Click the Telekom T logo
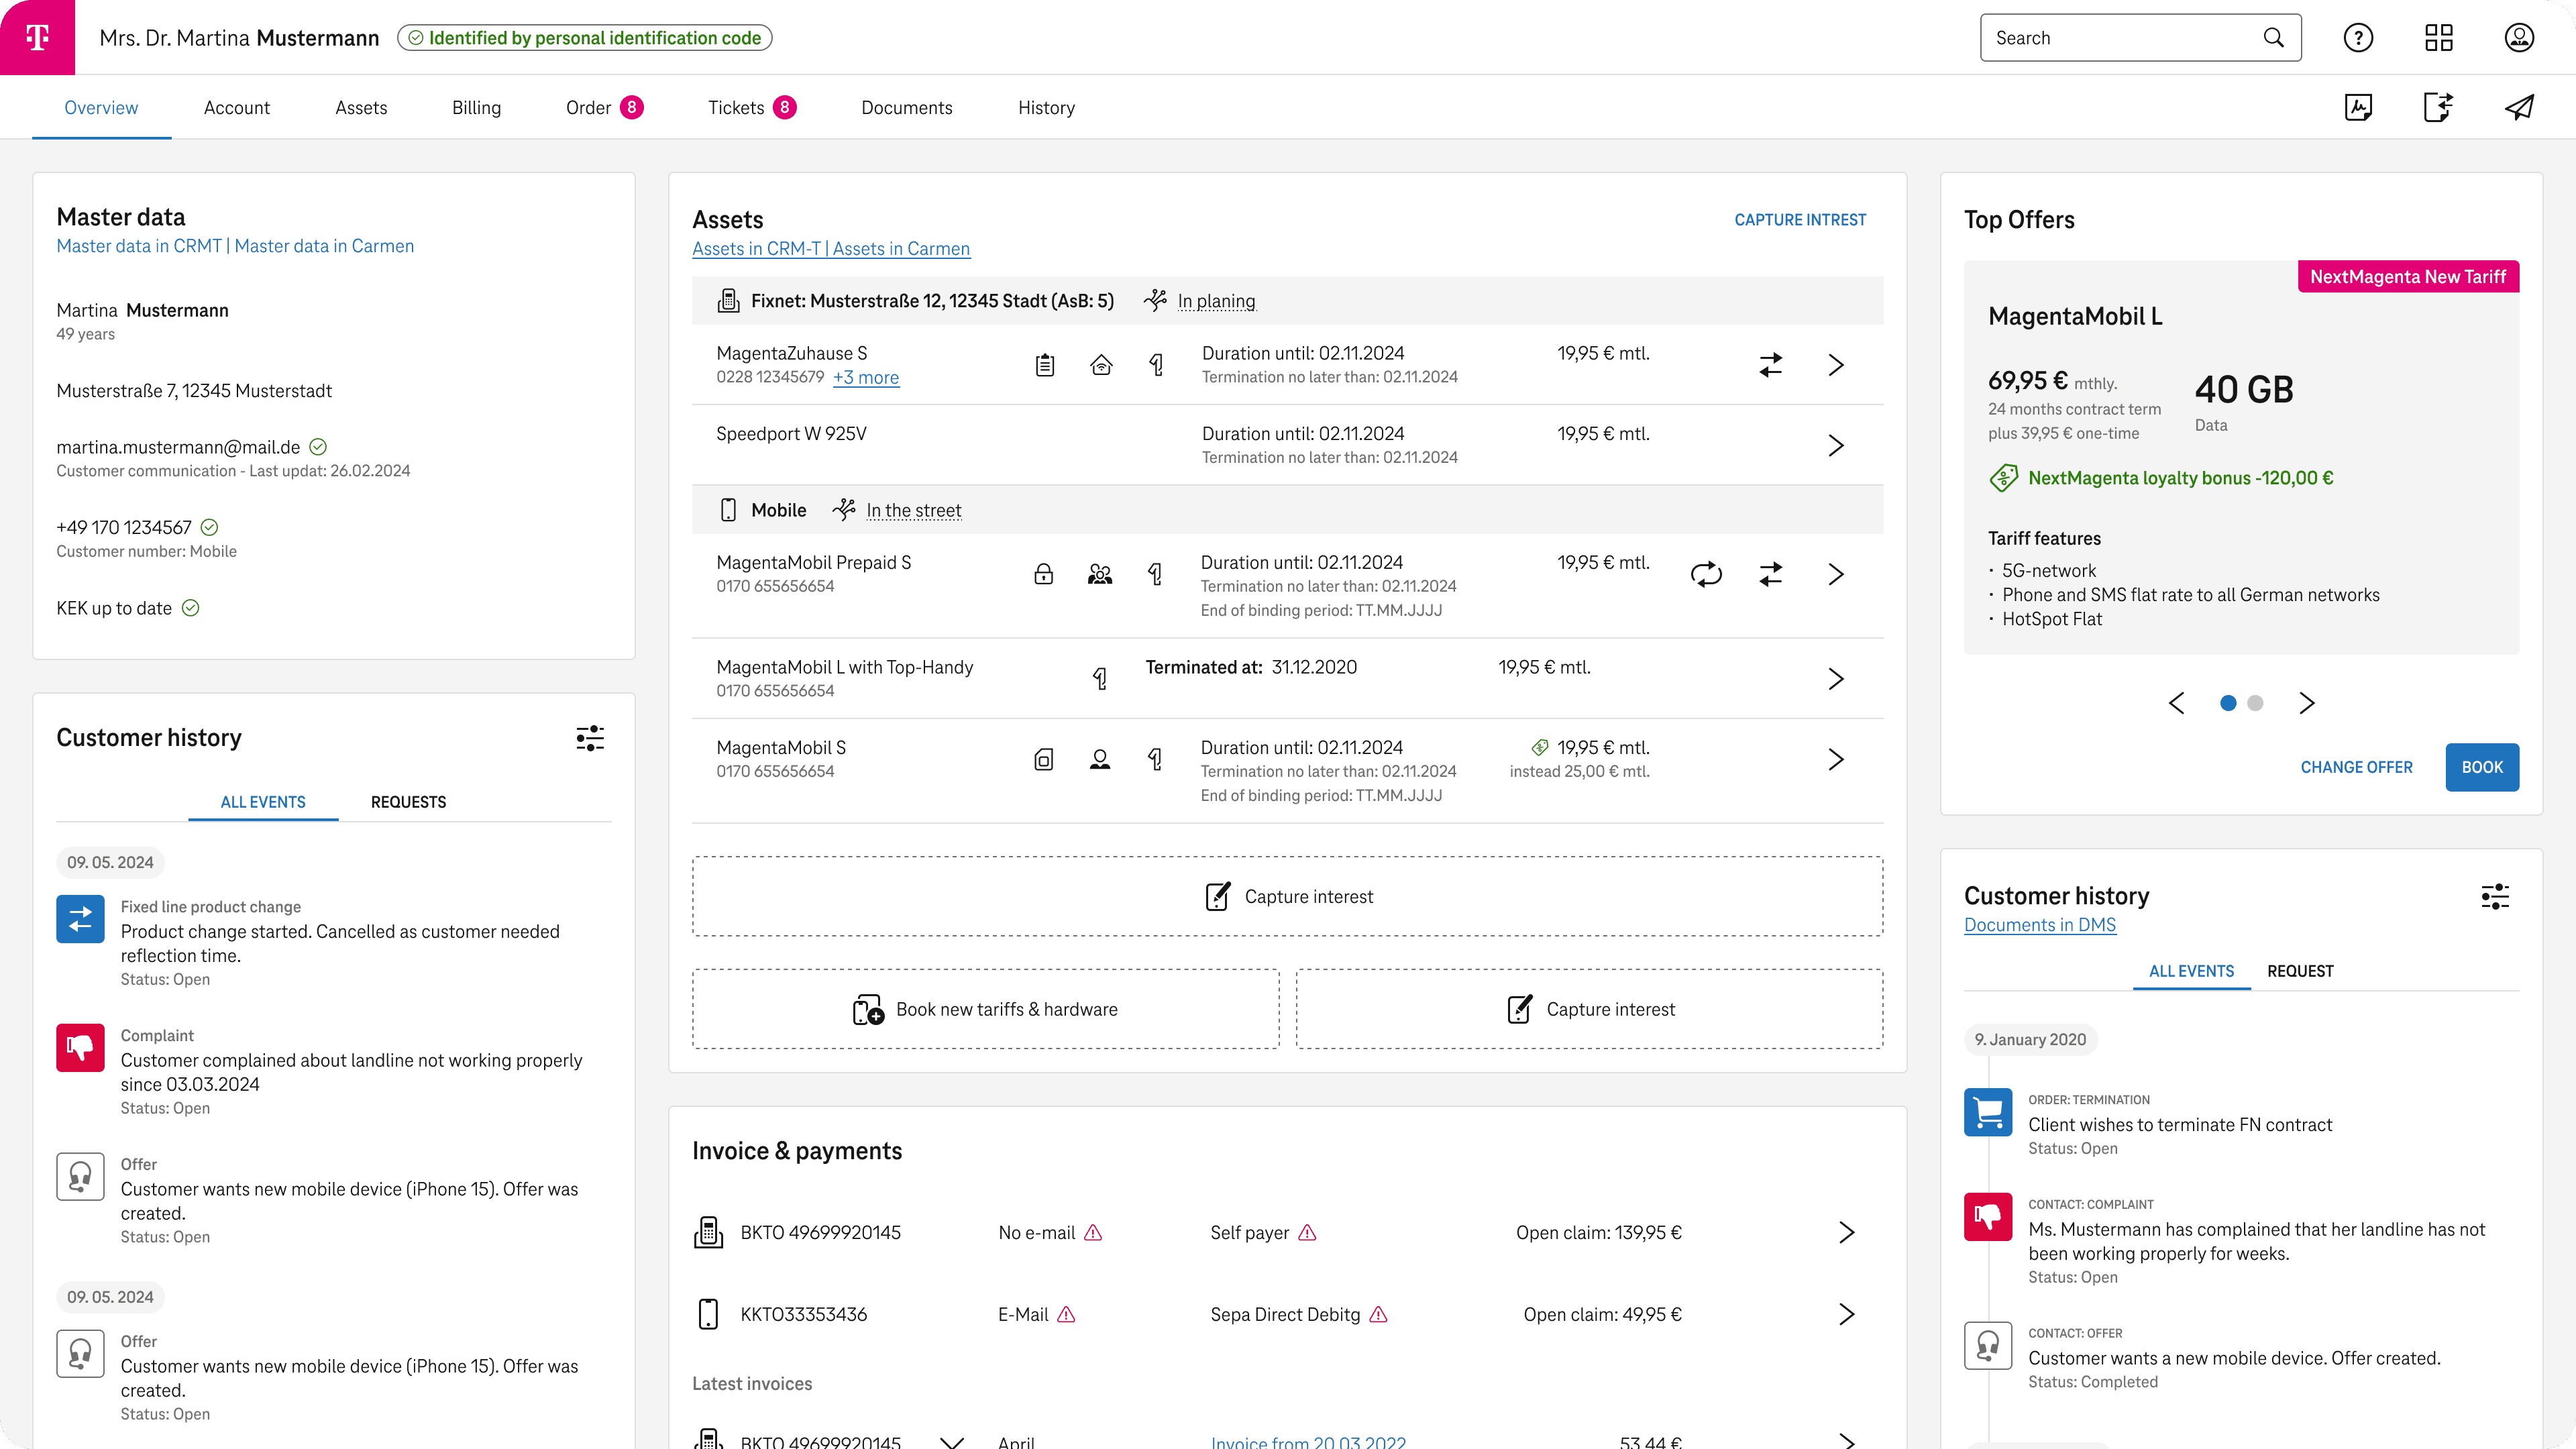 (37, 37)
